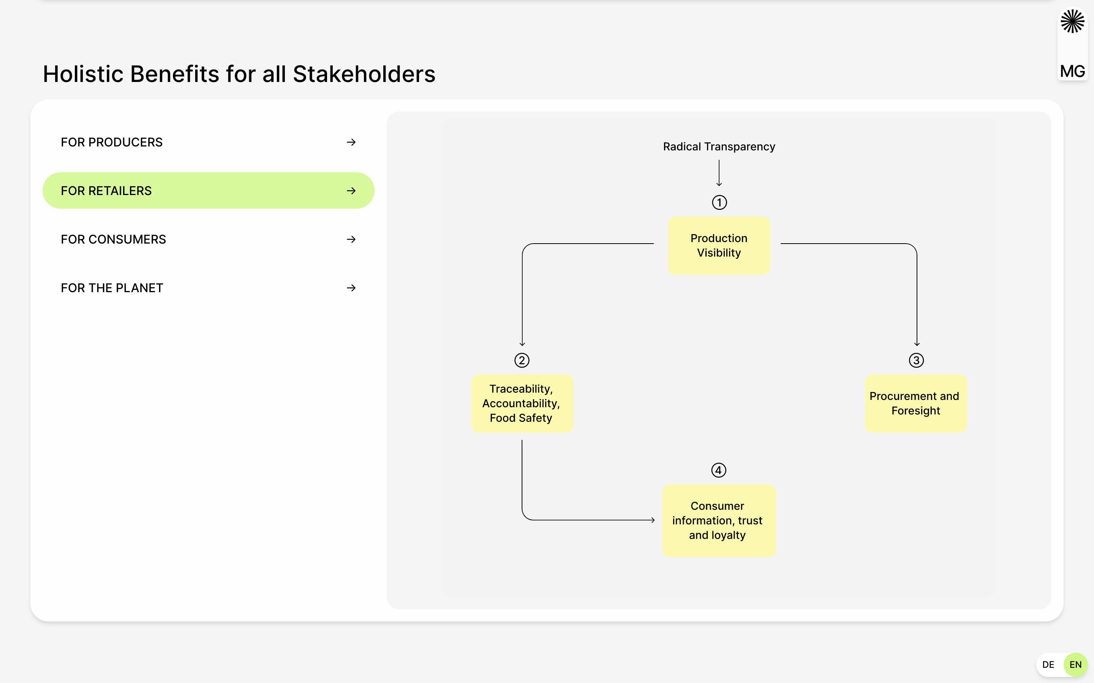Click the circled number 2 icon
This screenshot has width=1094, height=683.
tap(522, 360)
